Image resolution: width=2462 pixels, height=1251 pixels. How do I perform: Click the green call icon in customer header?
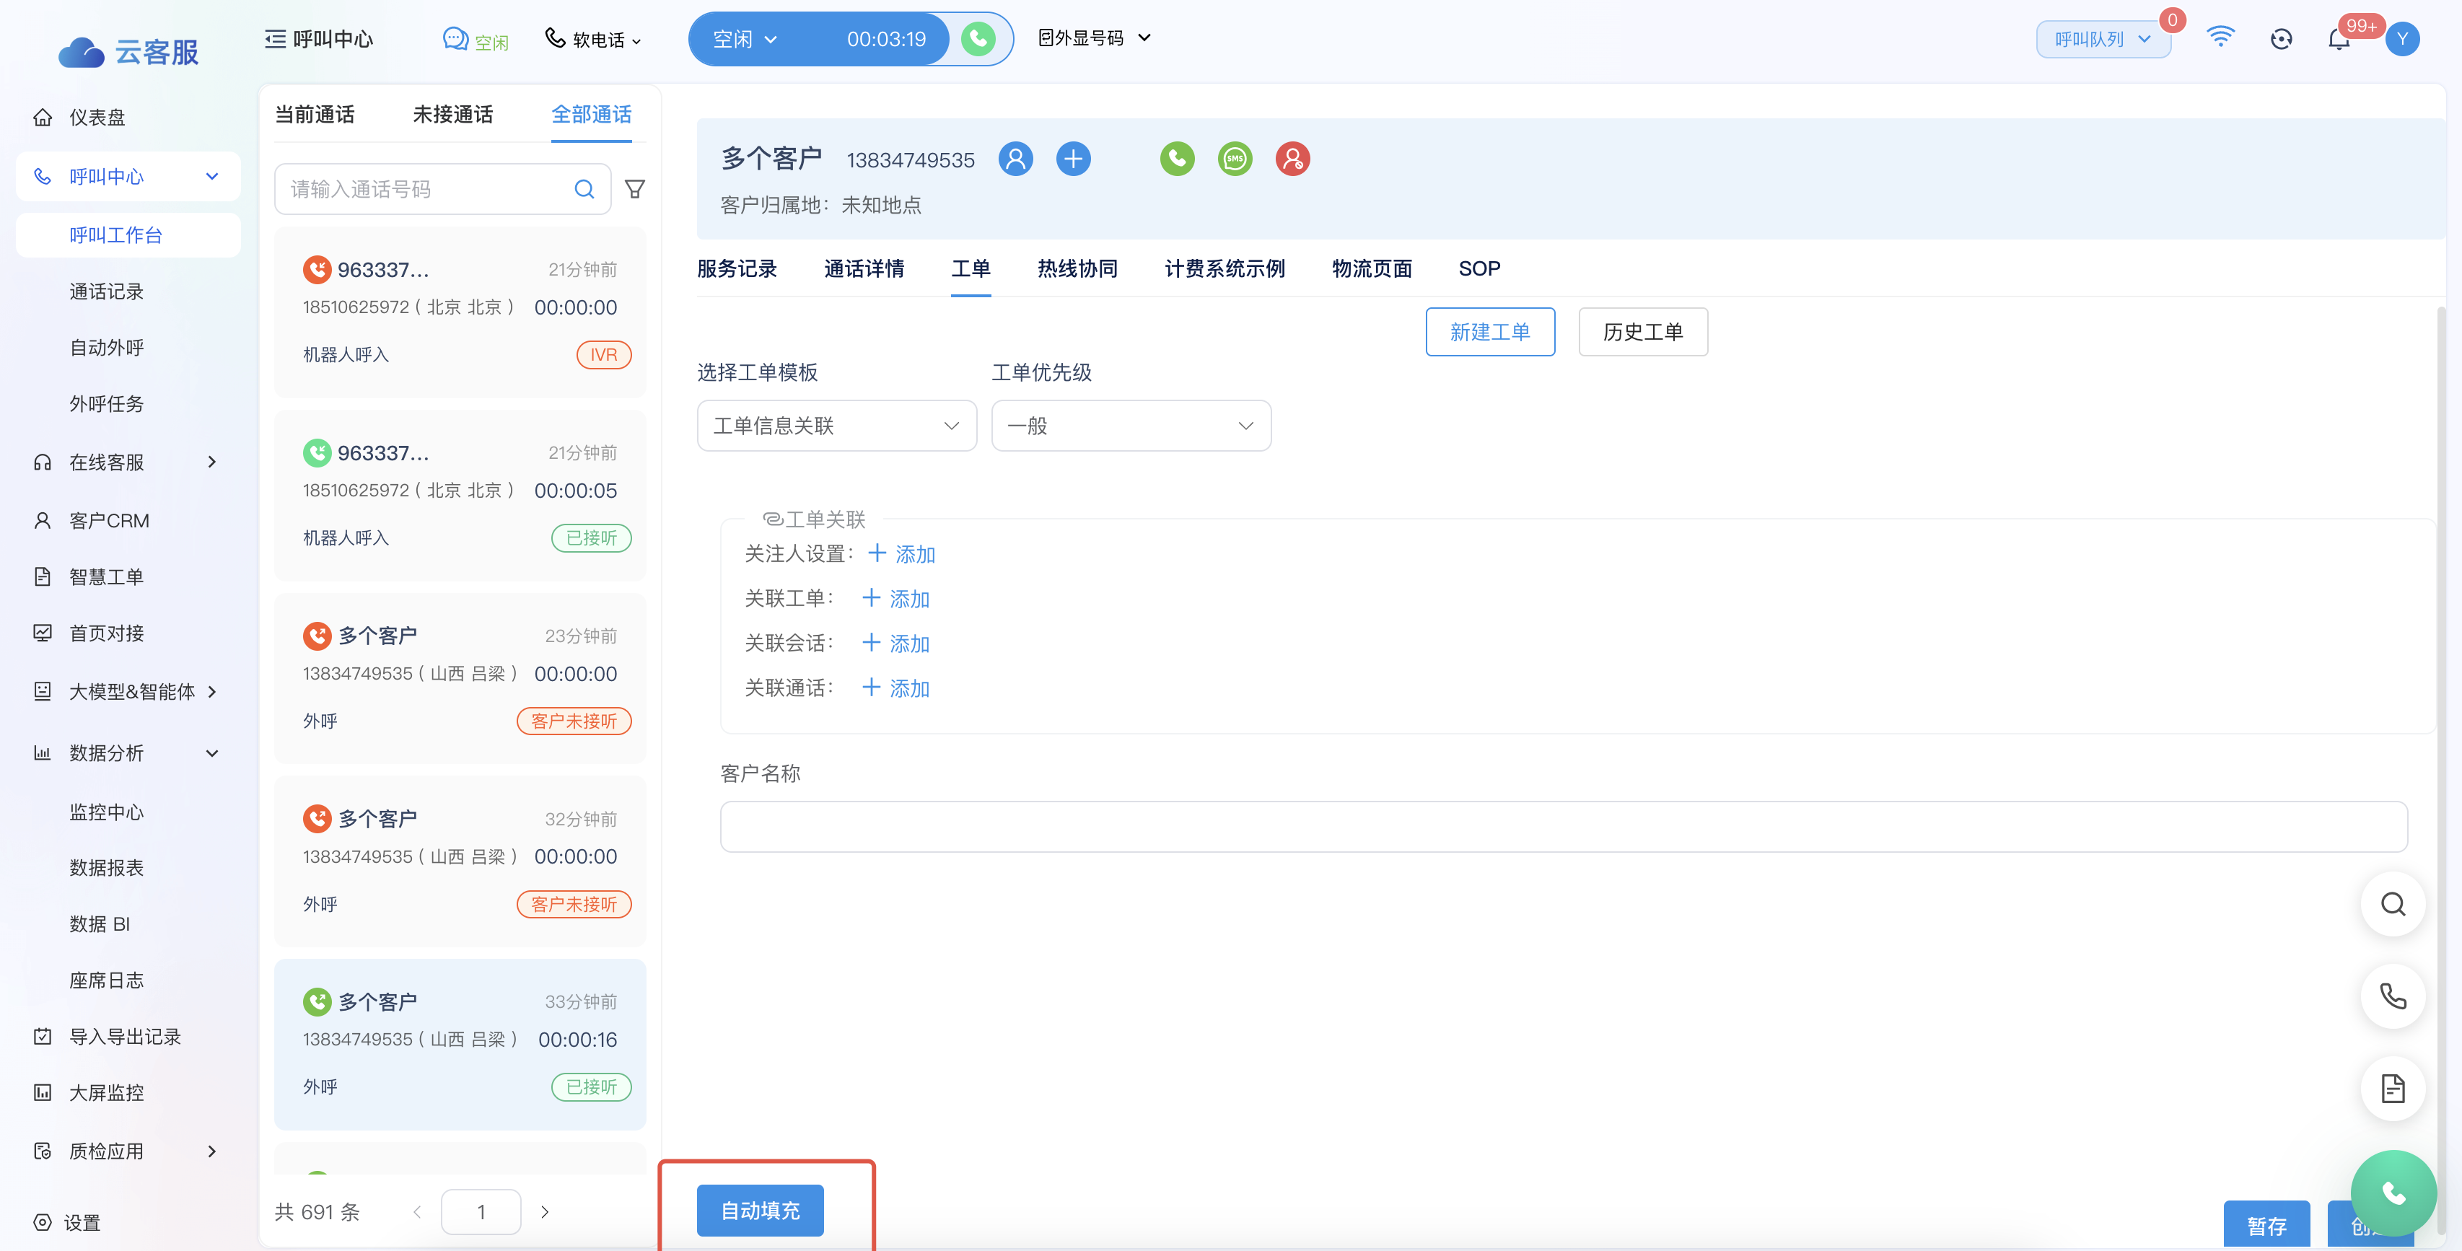[1177, 159]
